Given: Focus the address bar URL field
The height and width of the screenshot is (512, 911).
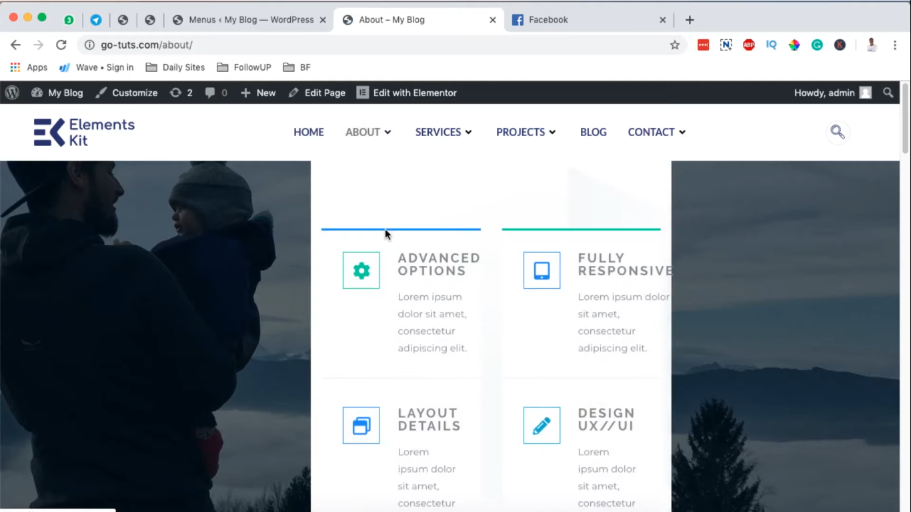Looking at the screenshot, I should [380, 45].
